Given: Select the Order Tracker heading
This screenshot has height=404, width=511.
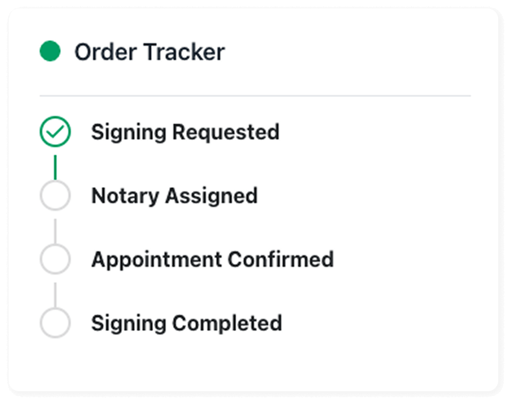Looking at the screenshot, I should click(x=150, y=52).
